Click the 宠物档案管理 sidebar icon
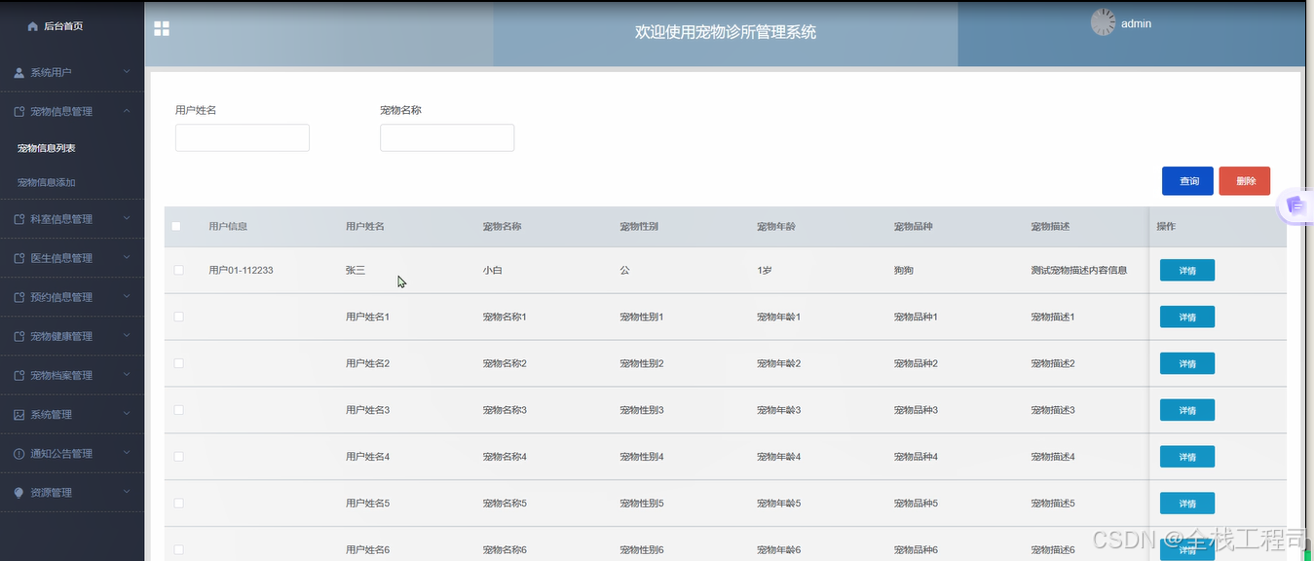Screen dimensions: 1314x561 point(19,375)
